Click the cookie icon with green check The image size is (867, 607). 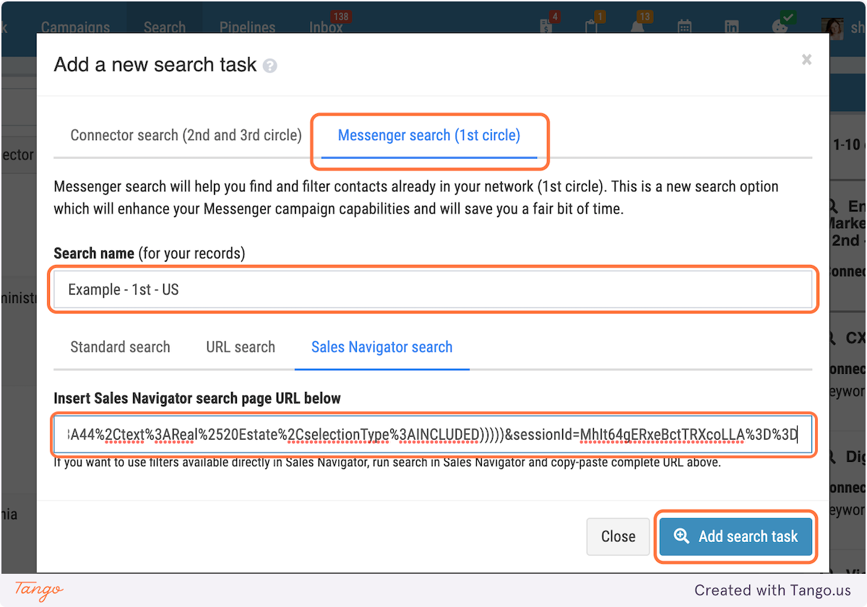[x=780, y=26]
